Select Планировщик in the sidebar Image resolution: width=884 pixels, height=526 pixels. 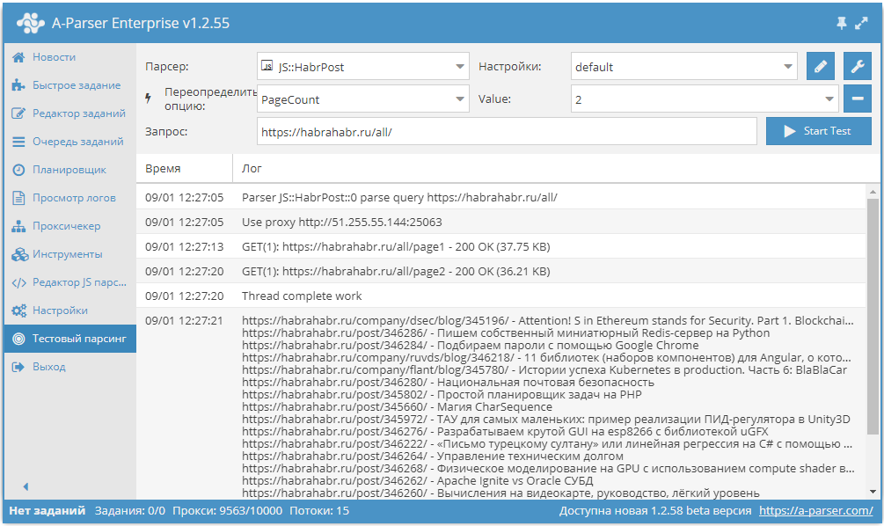69,170
